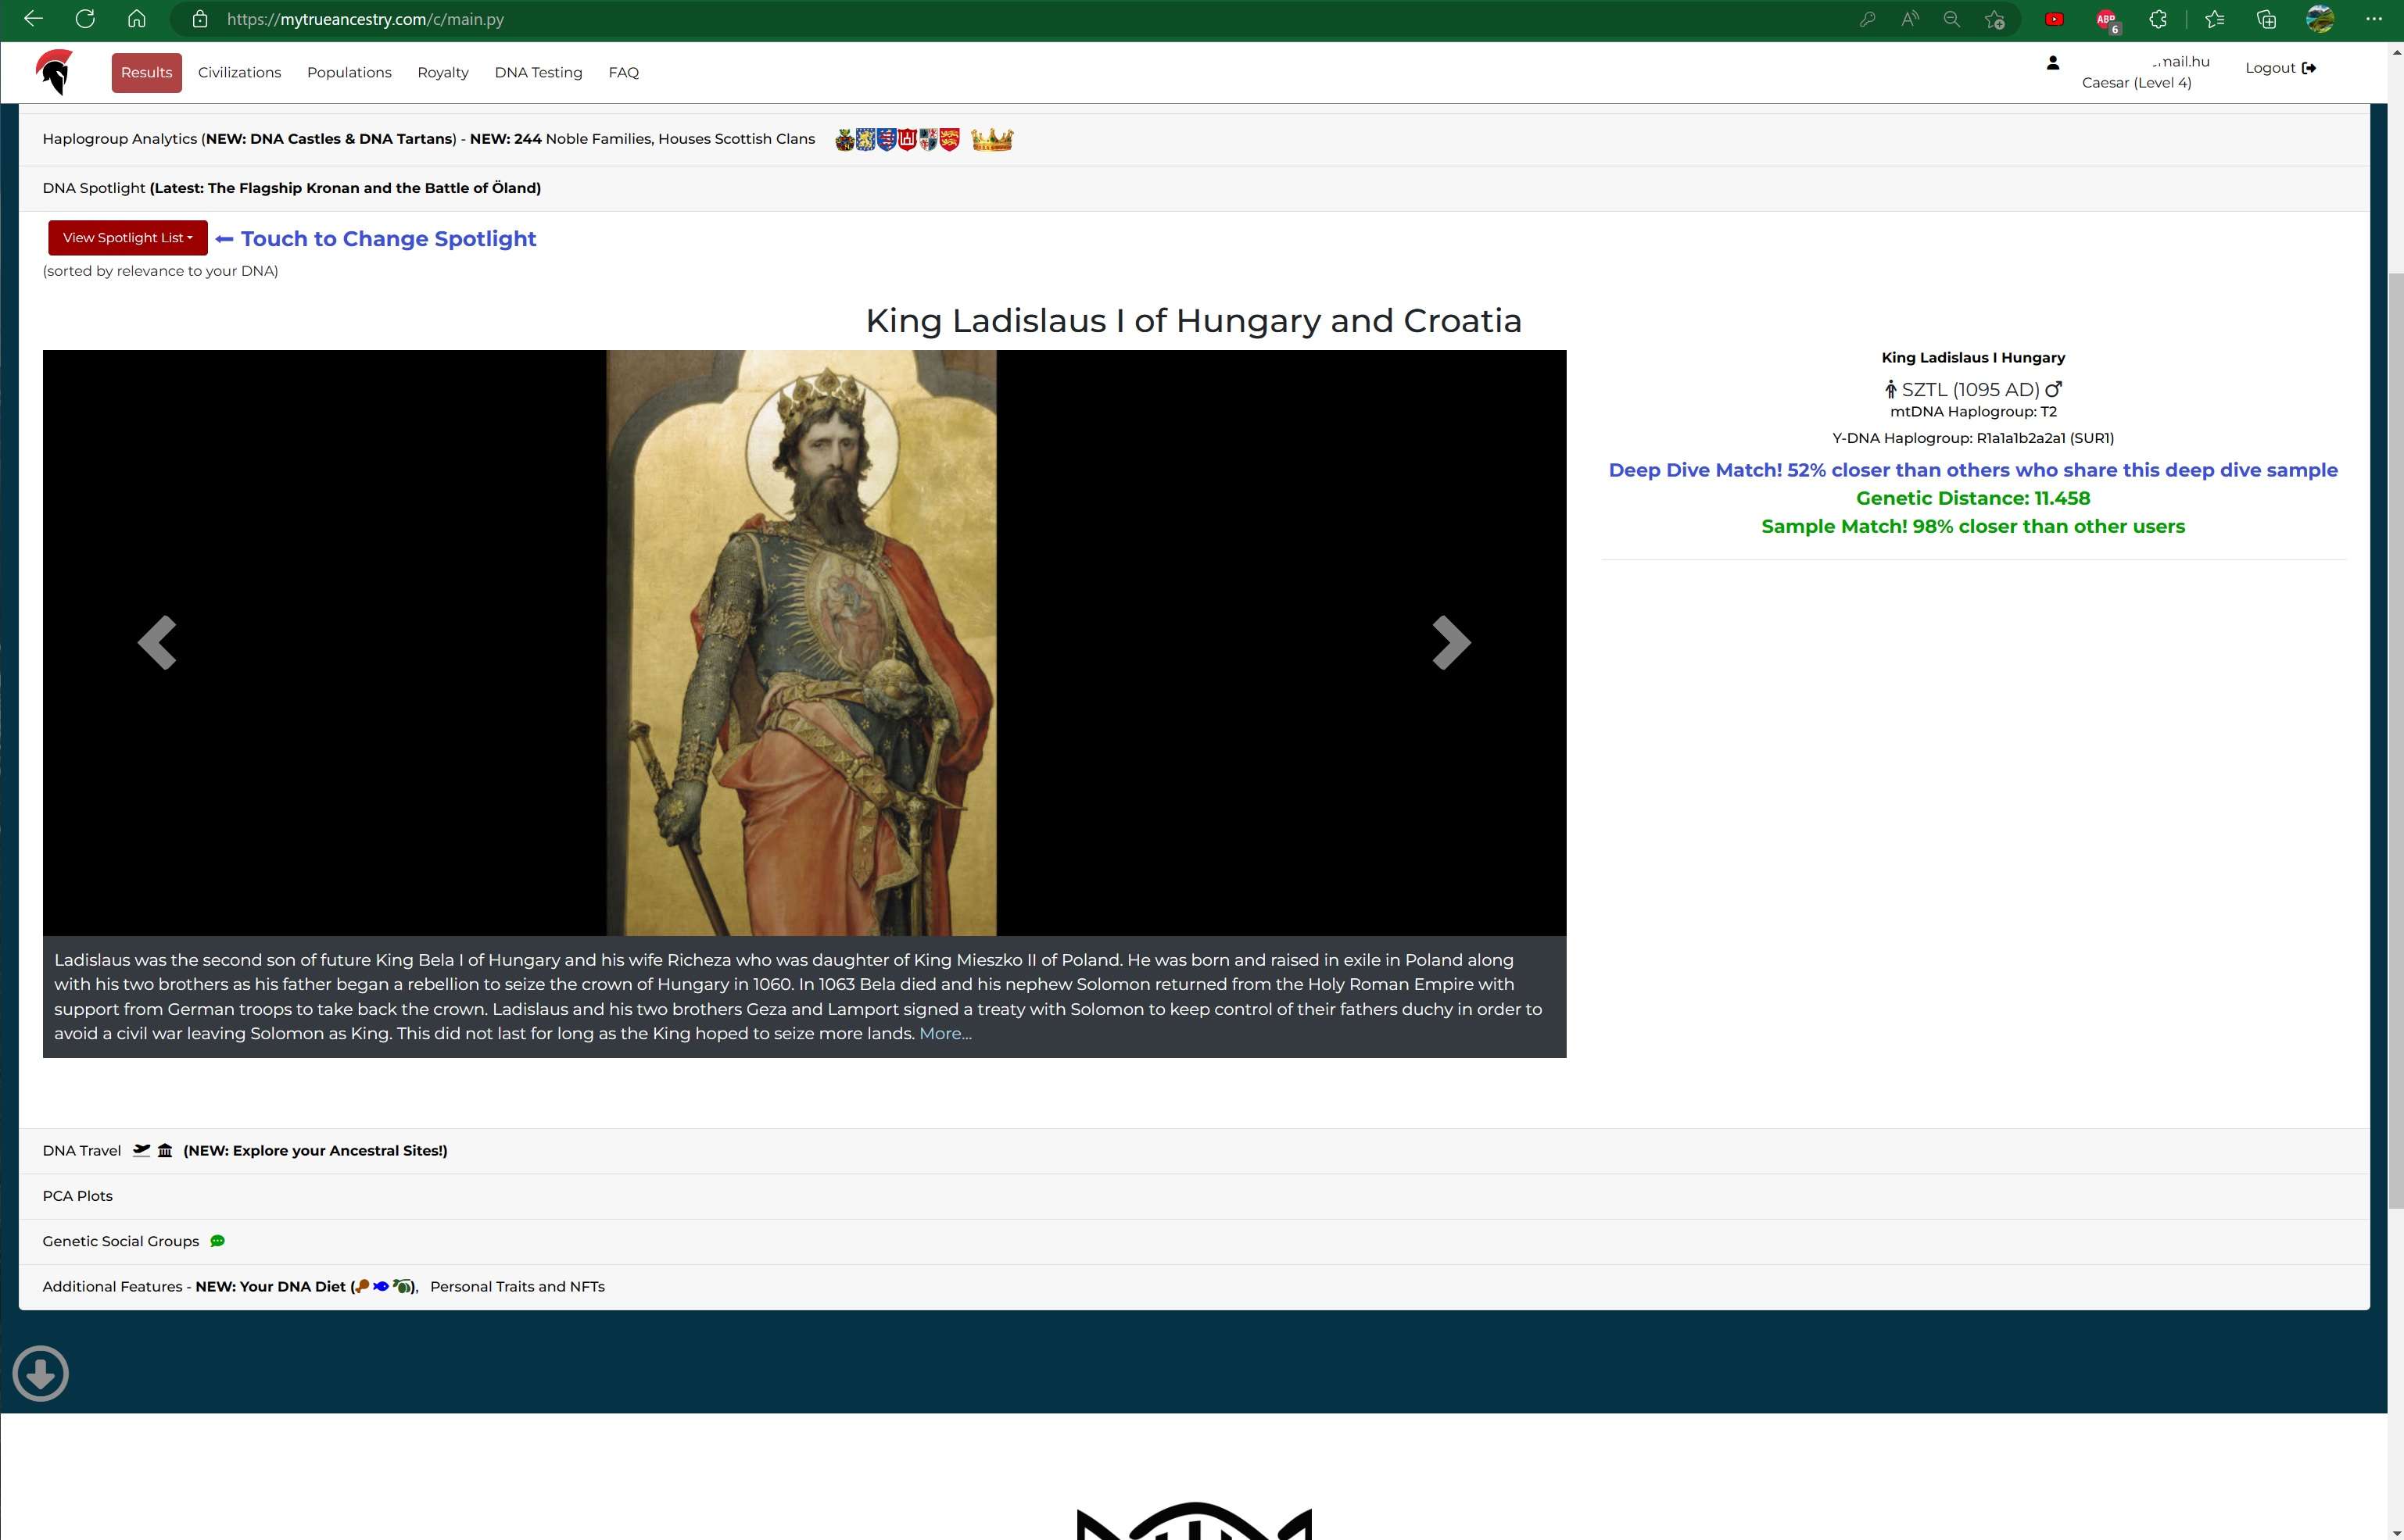Click the red castle-tower shield icon
The image size is (2404, 1540).
click(x=908, y=139)
